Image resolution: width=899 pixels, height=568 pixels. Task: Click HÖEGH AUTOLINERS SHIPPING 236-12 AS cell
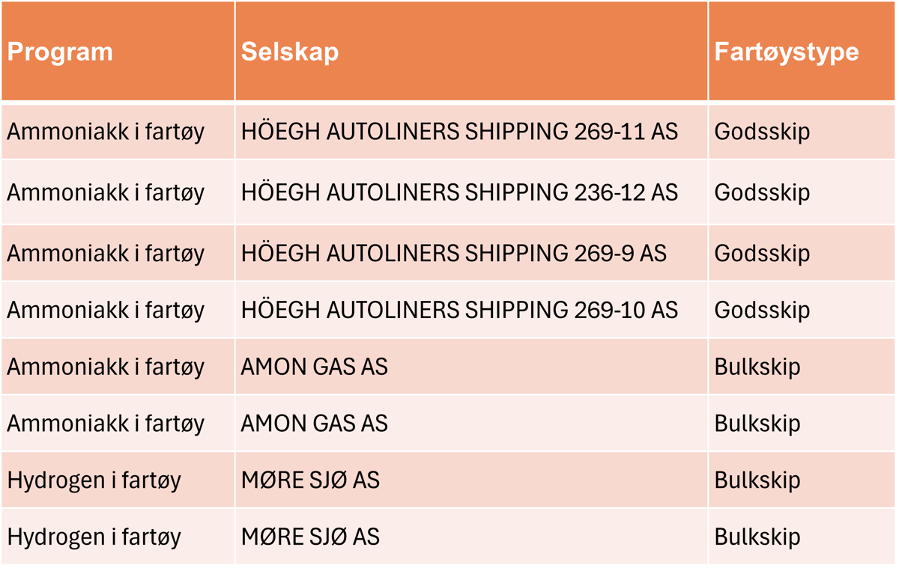coord(458,193)
